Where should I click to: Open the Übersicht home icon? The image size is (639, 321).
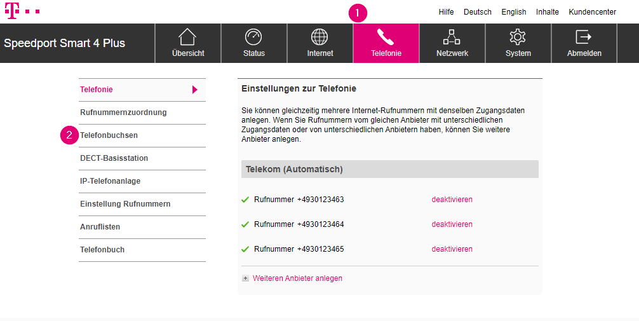click(x=187, y=37)
